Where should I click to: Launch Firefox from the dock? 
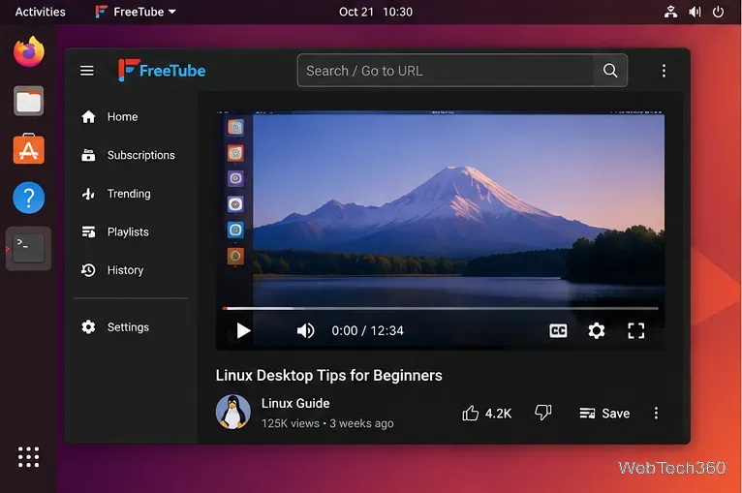tap(29, 51)
